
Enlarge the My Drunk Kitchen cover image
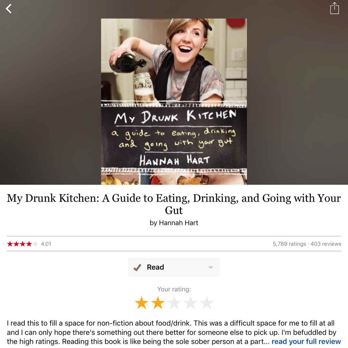(x=174, y=101)
